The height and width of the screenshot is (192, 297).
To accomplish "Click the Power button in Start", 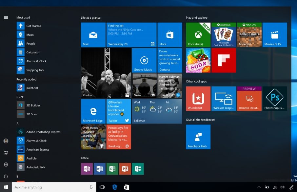I will click(6, 176).
